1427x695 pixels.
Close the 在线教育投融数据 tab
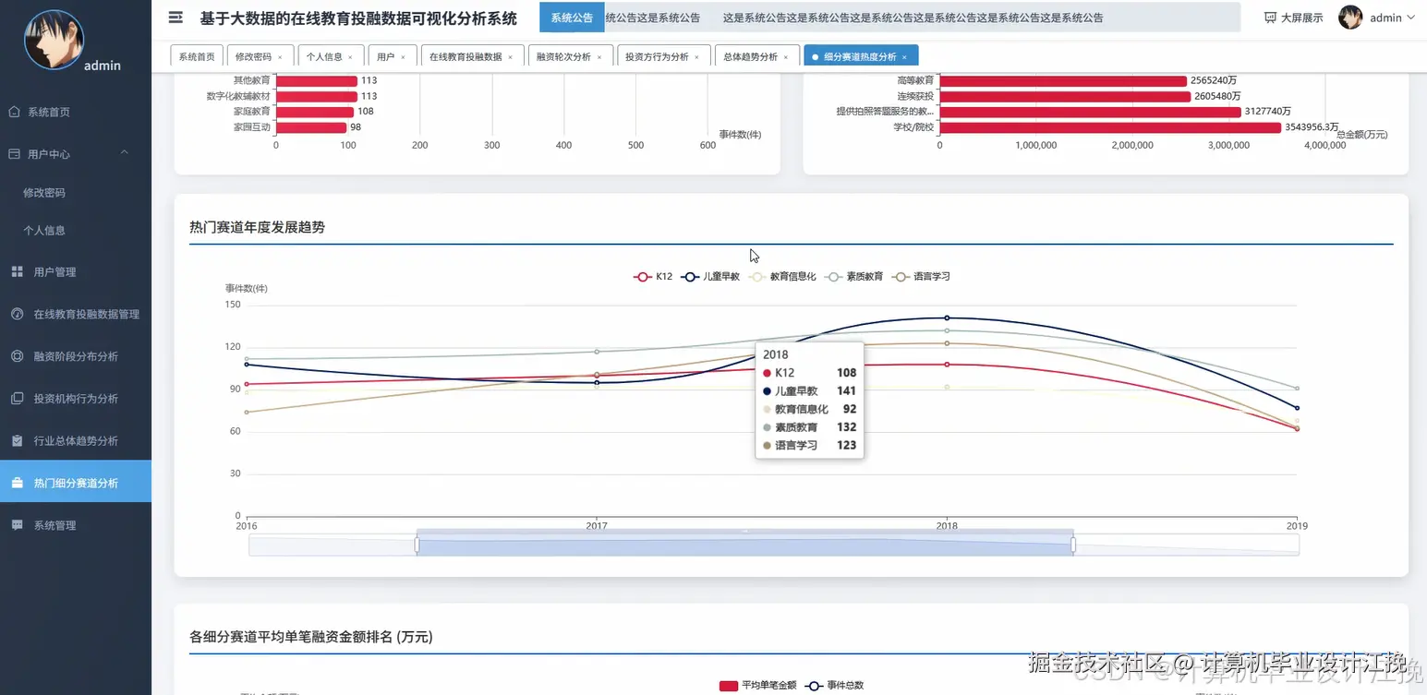tap(510, 57)
